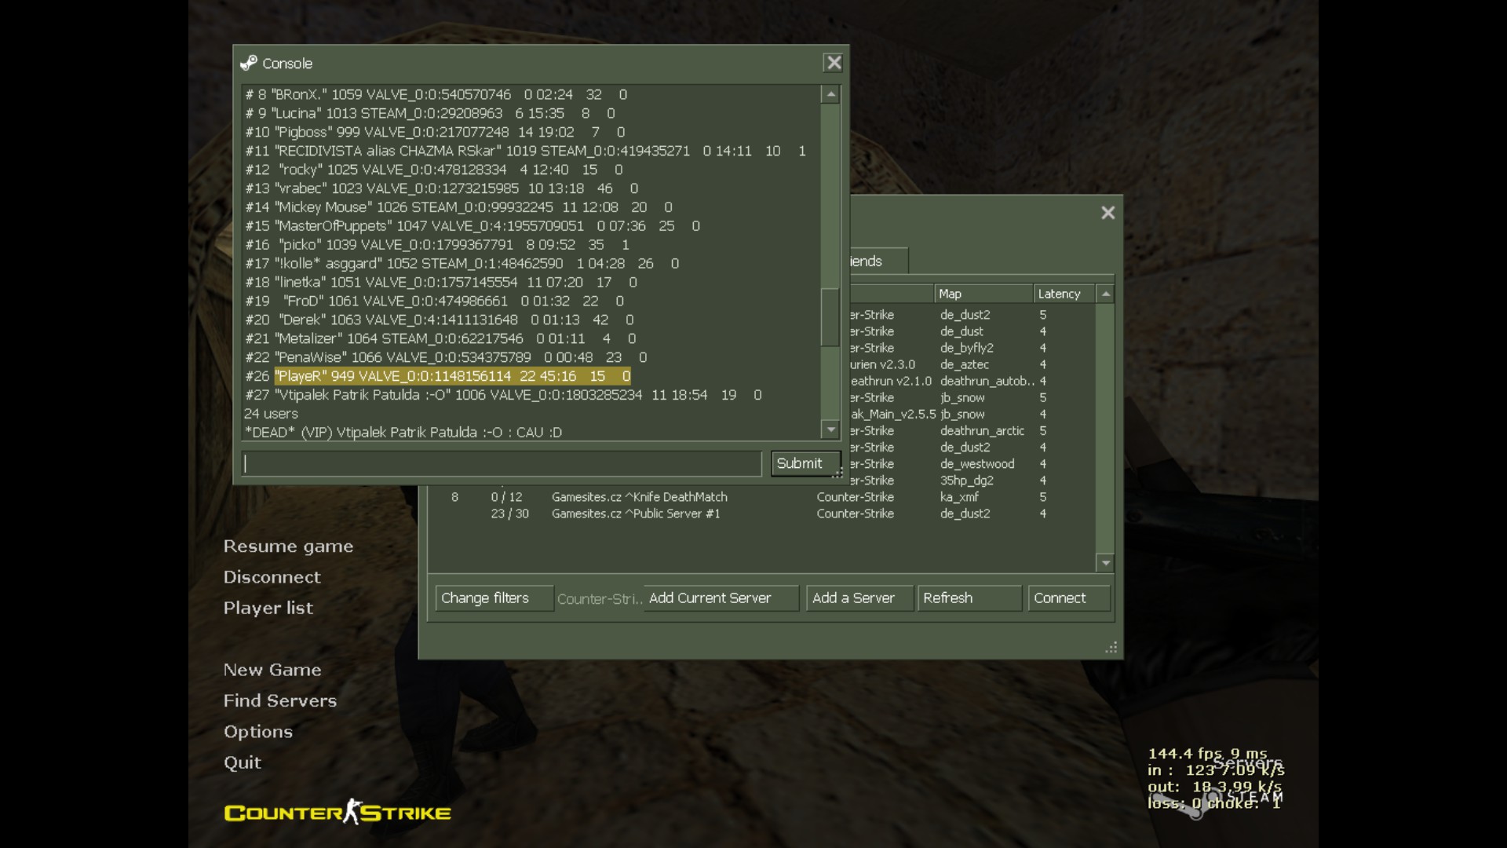This screenshot has width=1507, height=848.
Task: Click the Steam icon in Console title
Action: 249,63
